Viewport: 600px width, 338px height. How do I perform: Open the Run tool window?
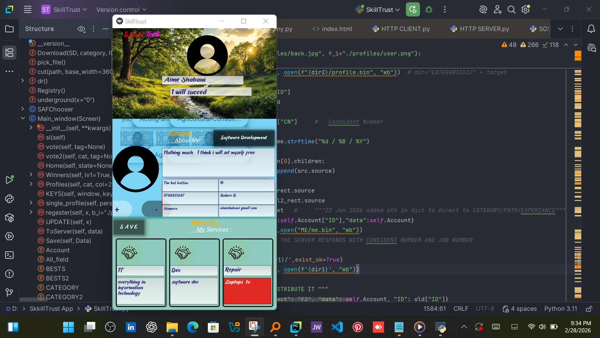click(x=9, y=180)
